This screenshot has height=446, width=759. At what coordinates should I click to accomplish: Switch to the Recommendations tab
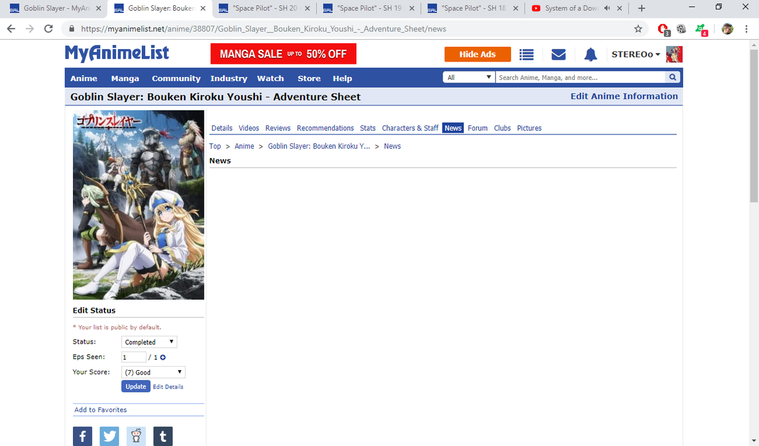tap(326, 128)
